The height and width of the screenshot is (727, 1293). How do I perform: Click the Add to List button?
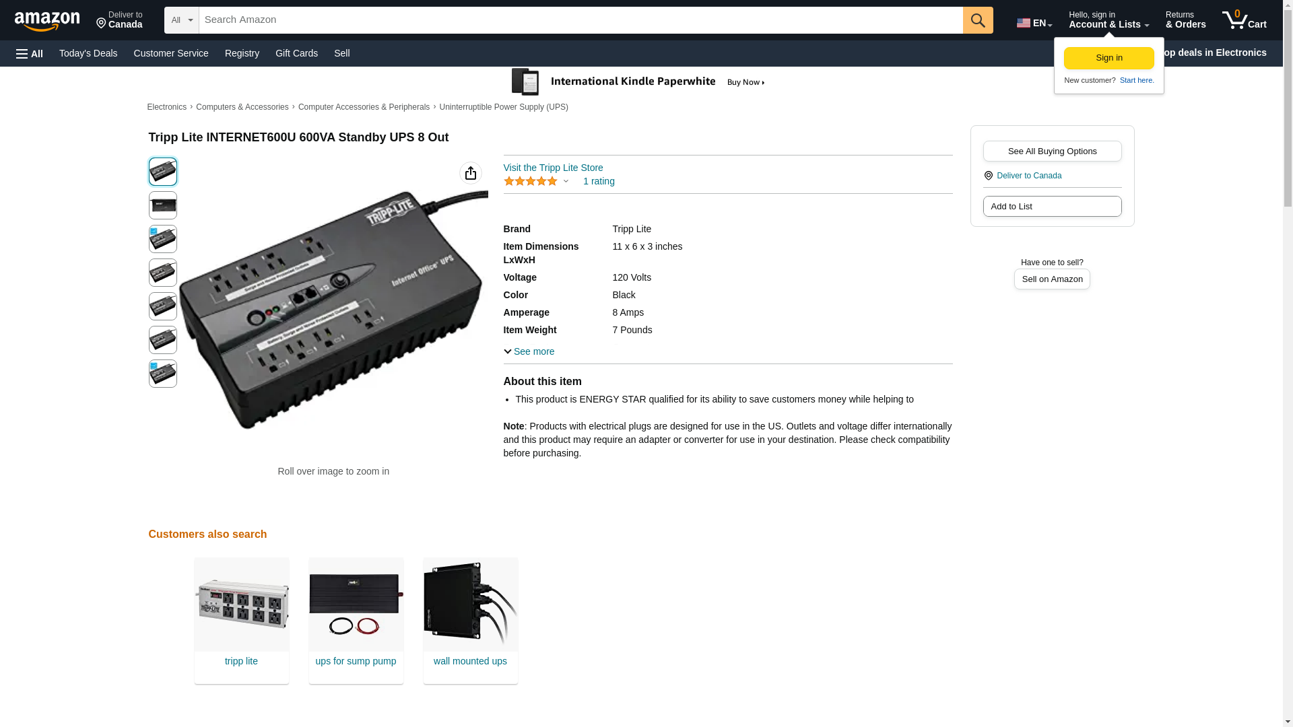click(x=1052, y=206)
